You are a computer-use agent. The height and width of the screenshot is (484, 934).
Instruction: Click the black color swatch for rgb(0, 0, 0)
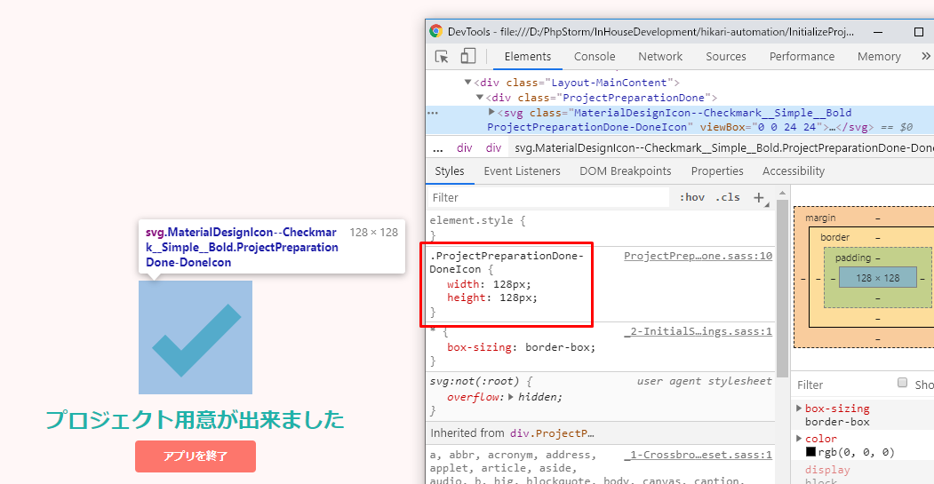tap(810, 452)
